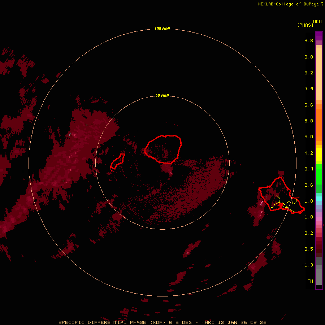Click the yellow segment of color bar

319,155
